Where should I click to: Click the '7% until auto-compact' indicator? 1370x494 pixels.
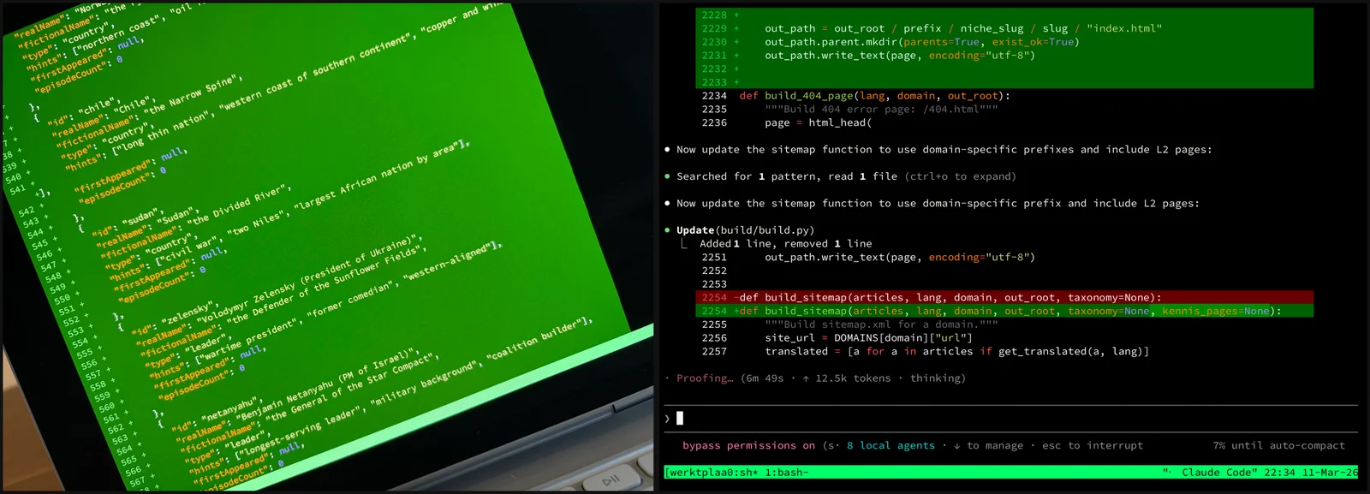click(x=1278, y=445)
